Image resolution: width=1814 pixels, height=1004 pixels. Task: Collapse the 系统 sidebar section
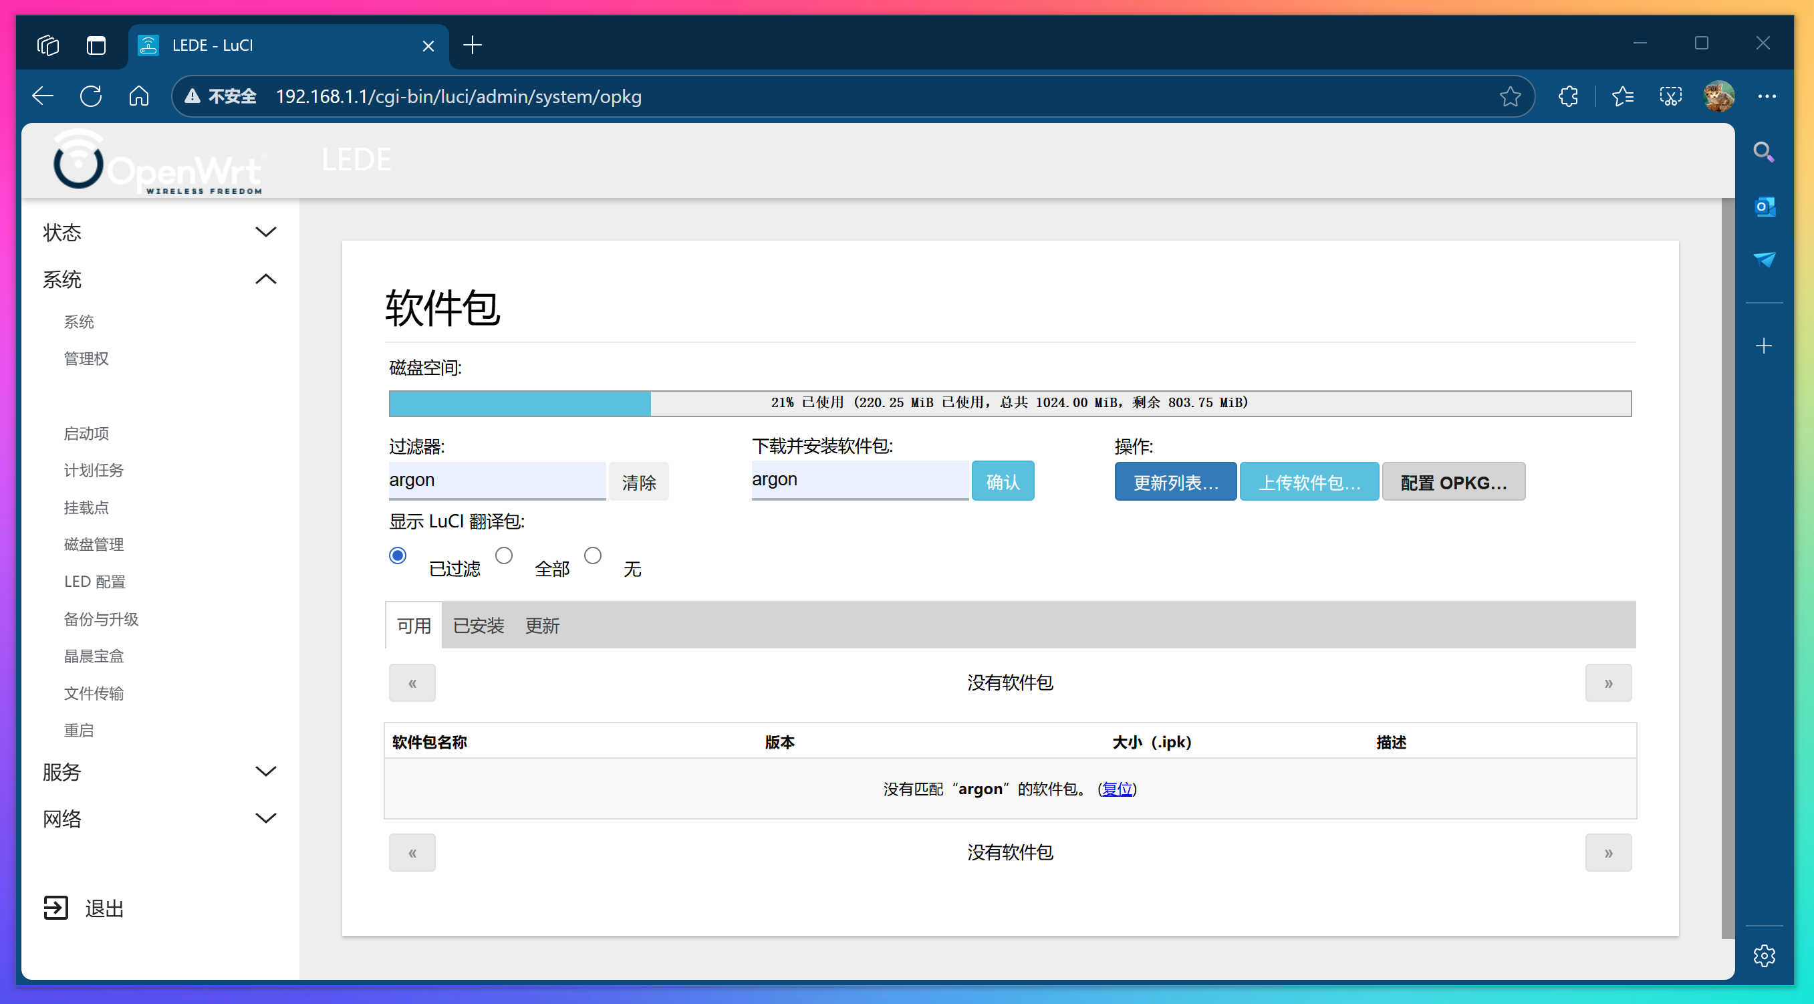(x=265, y=279)
